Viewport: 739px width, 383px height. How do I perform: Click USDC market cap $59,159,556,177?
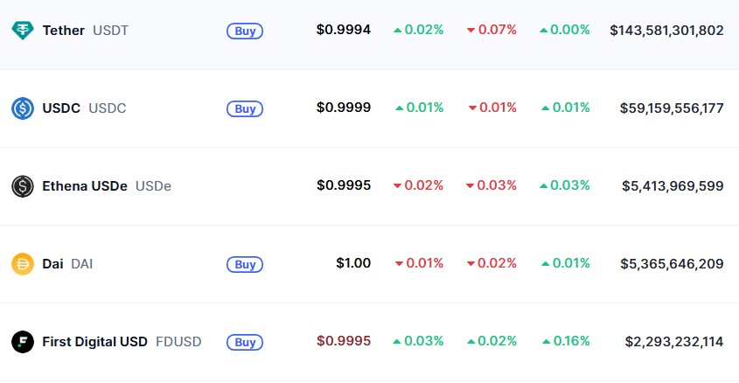pos(672,108)
